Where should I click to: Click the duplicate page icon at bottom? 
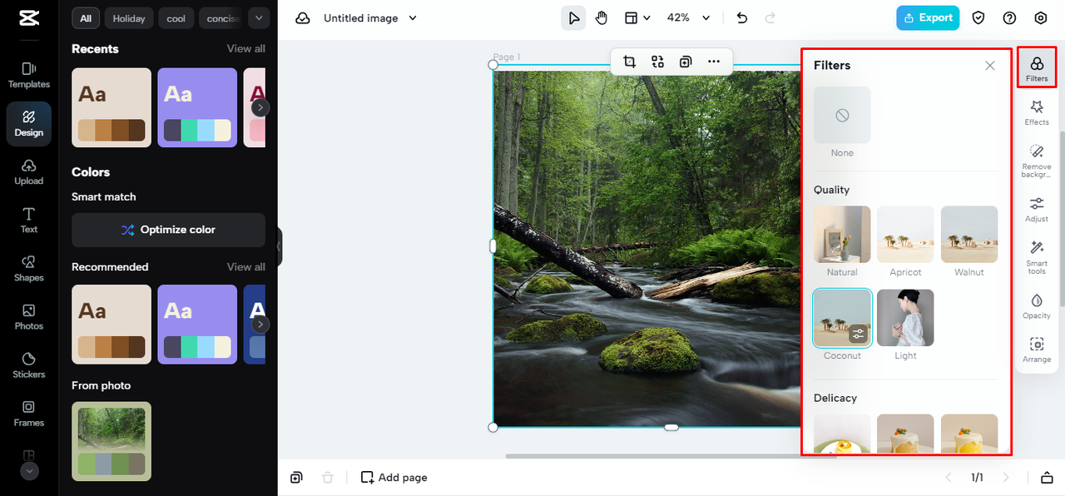point(296,478)
